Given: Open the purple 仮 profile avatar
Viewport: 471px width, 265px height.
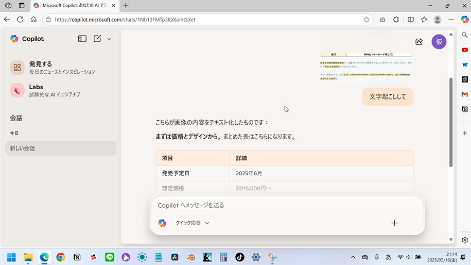Looking at the screenshot, I should [x=439, y=42].
